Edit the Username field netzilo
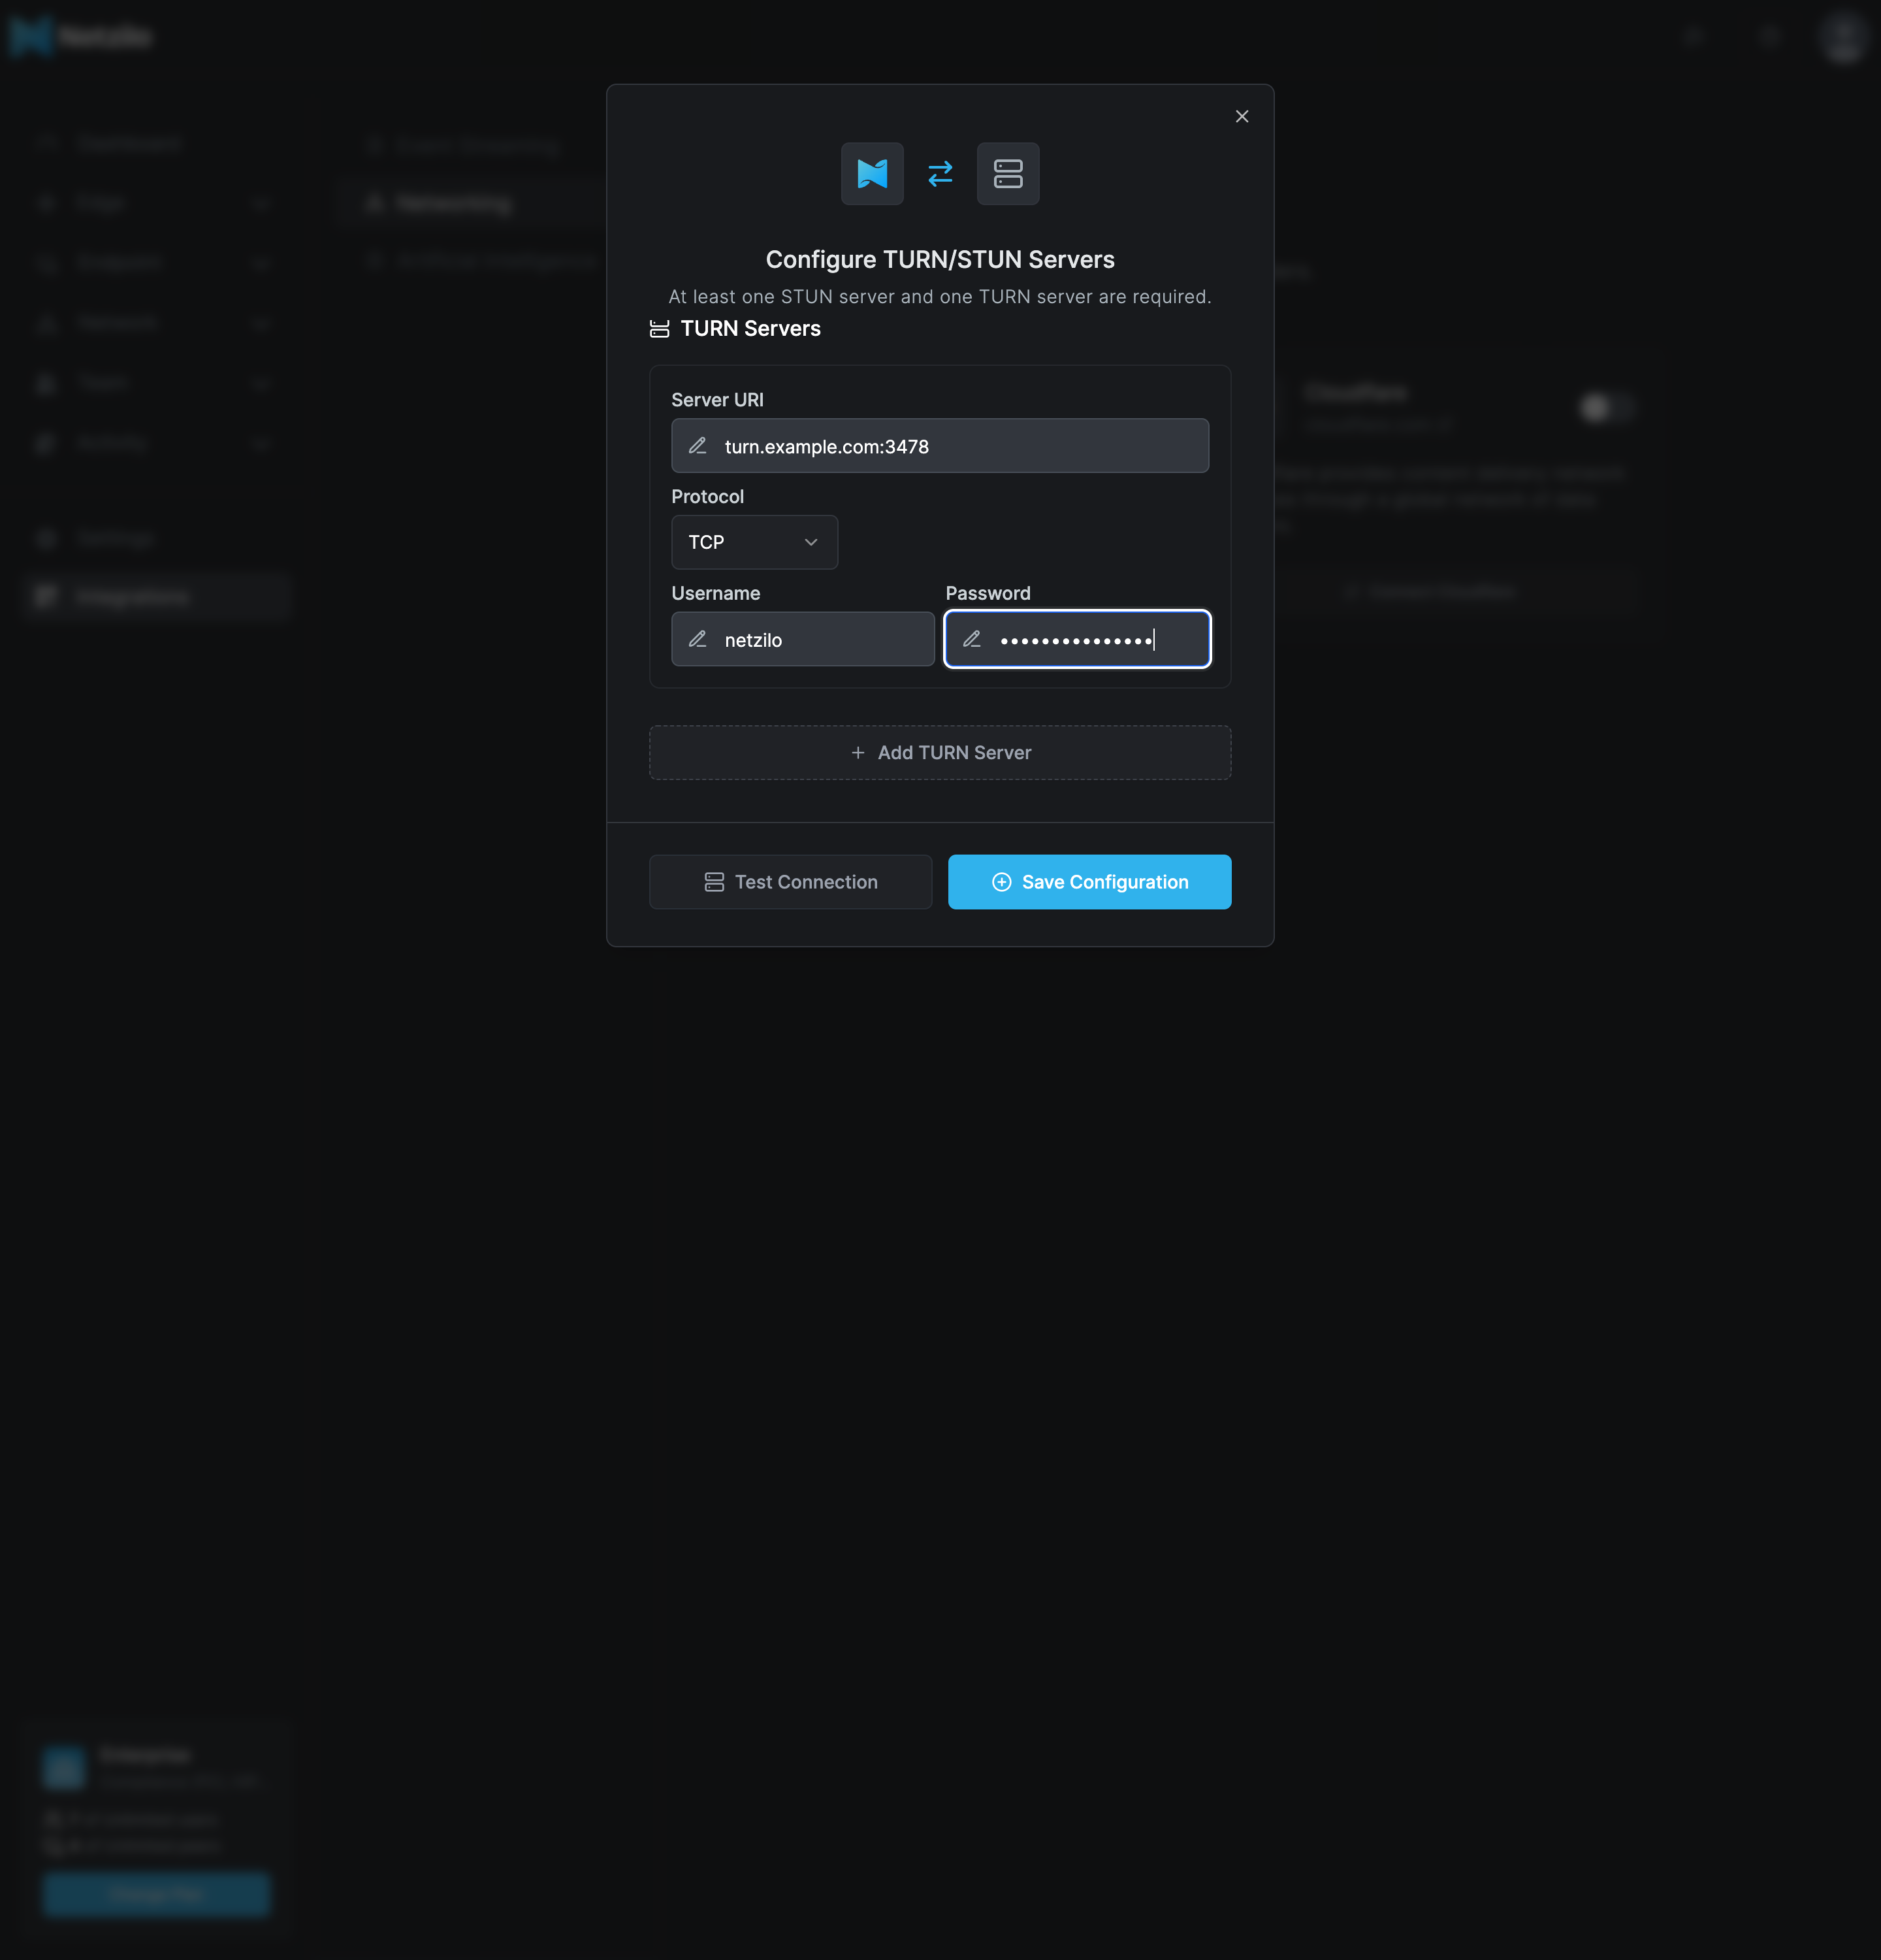Viewport: 1881px width, 1960px height. [803, 639]
